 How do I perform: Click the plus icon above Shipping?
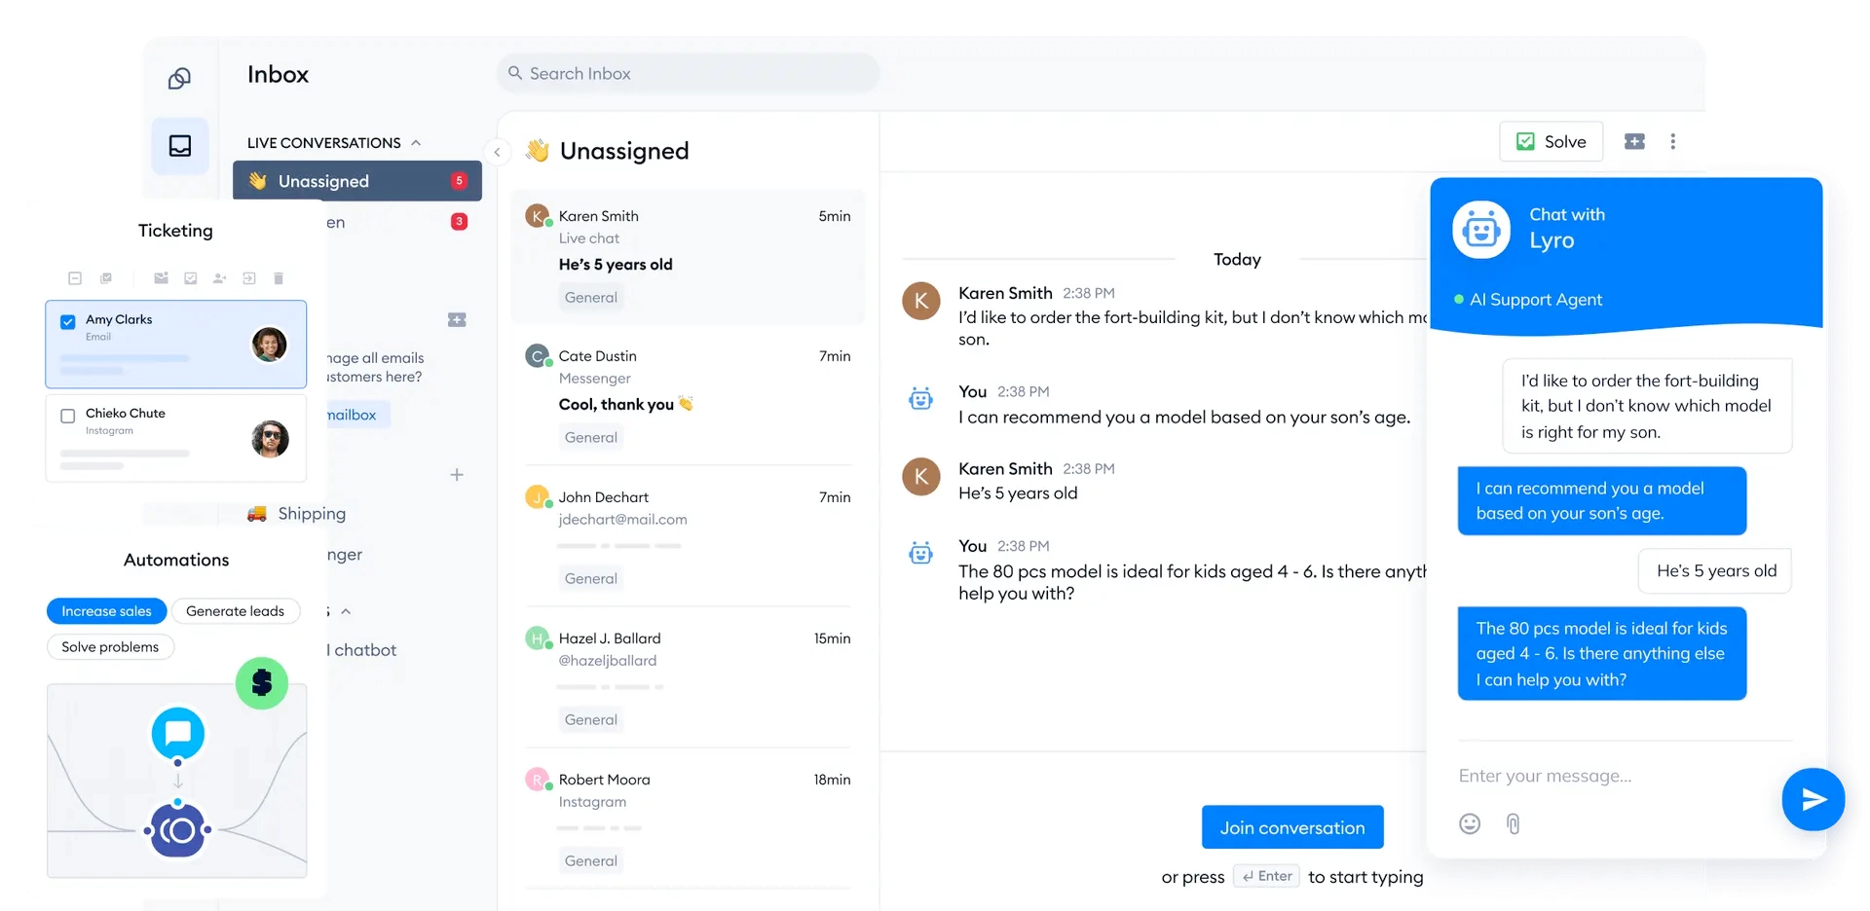(x=457, y=475)
